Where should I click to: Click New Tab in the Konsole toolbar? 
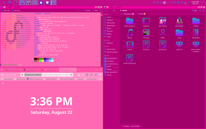point(5,11)
